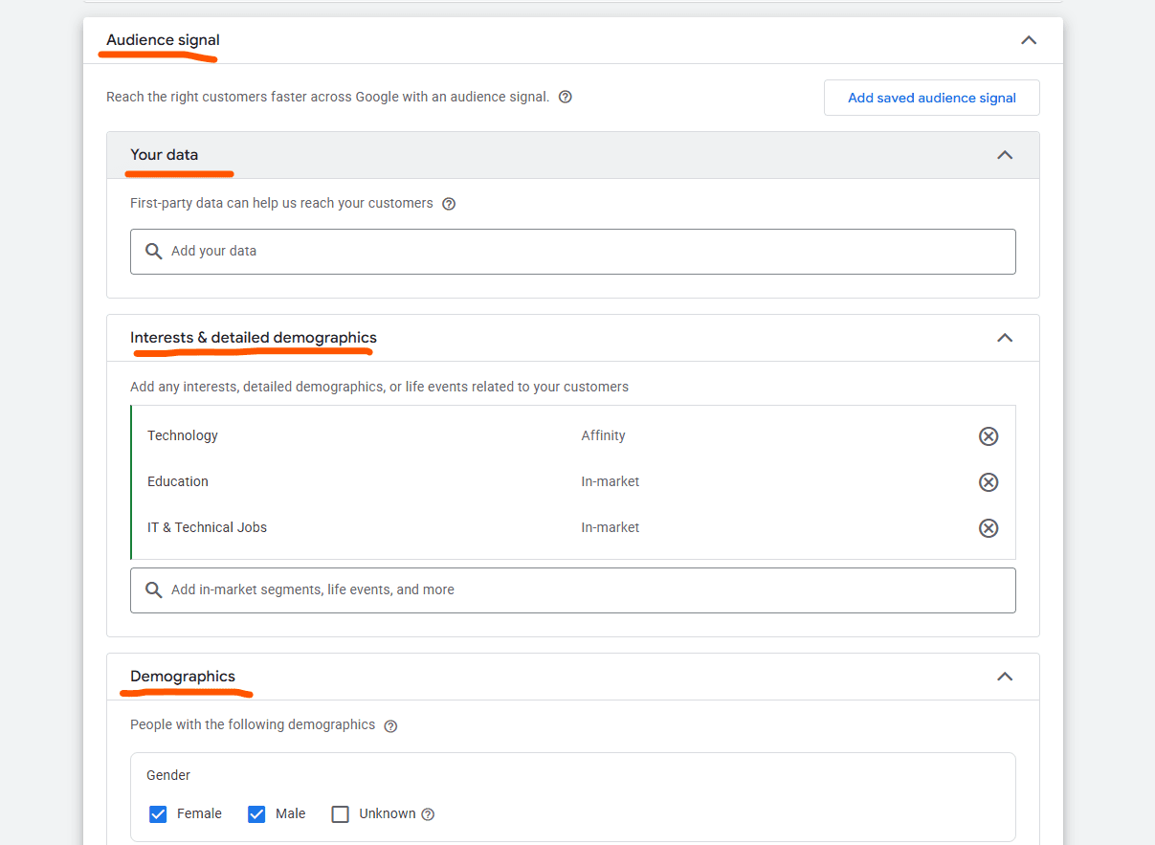The image size is (1155, 845).
Task: Uncheck the Male gender checkbox
Action: tap(256, 813)
